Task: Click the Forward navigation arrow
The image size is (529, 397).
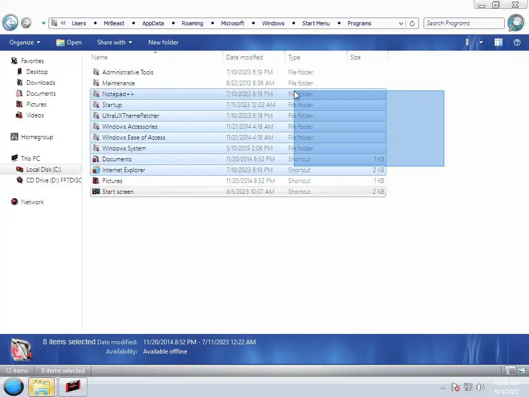Action: pyautogui.click(x=26, y=23)
